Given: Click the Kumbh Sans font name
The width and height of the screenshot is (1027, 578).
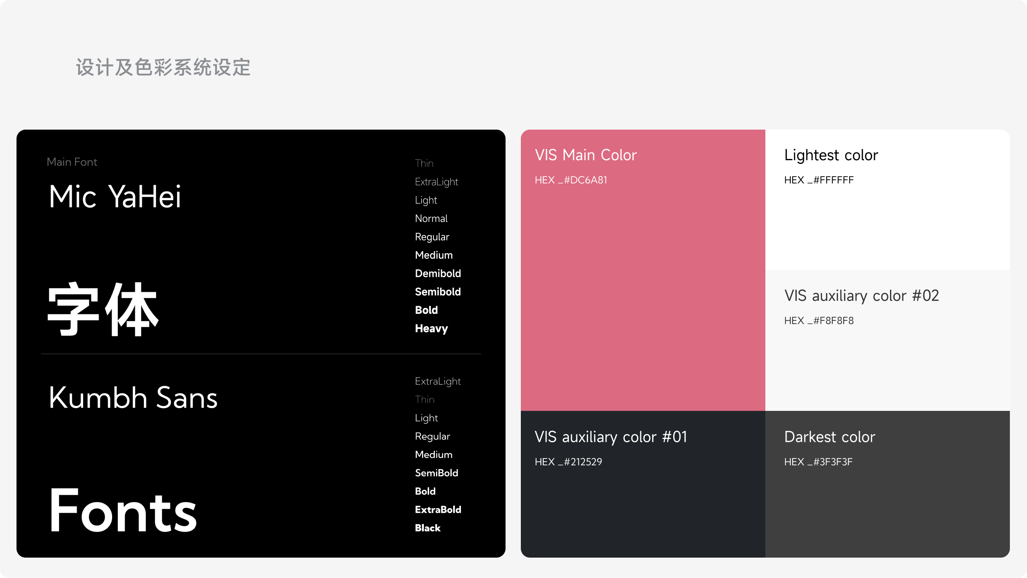Looking at the screenshot, I should pyautogui.click(x=133, y=398).
